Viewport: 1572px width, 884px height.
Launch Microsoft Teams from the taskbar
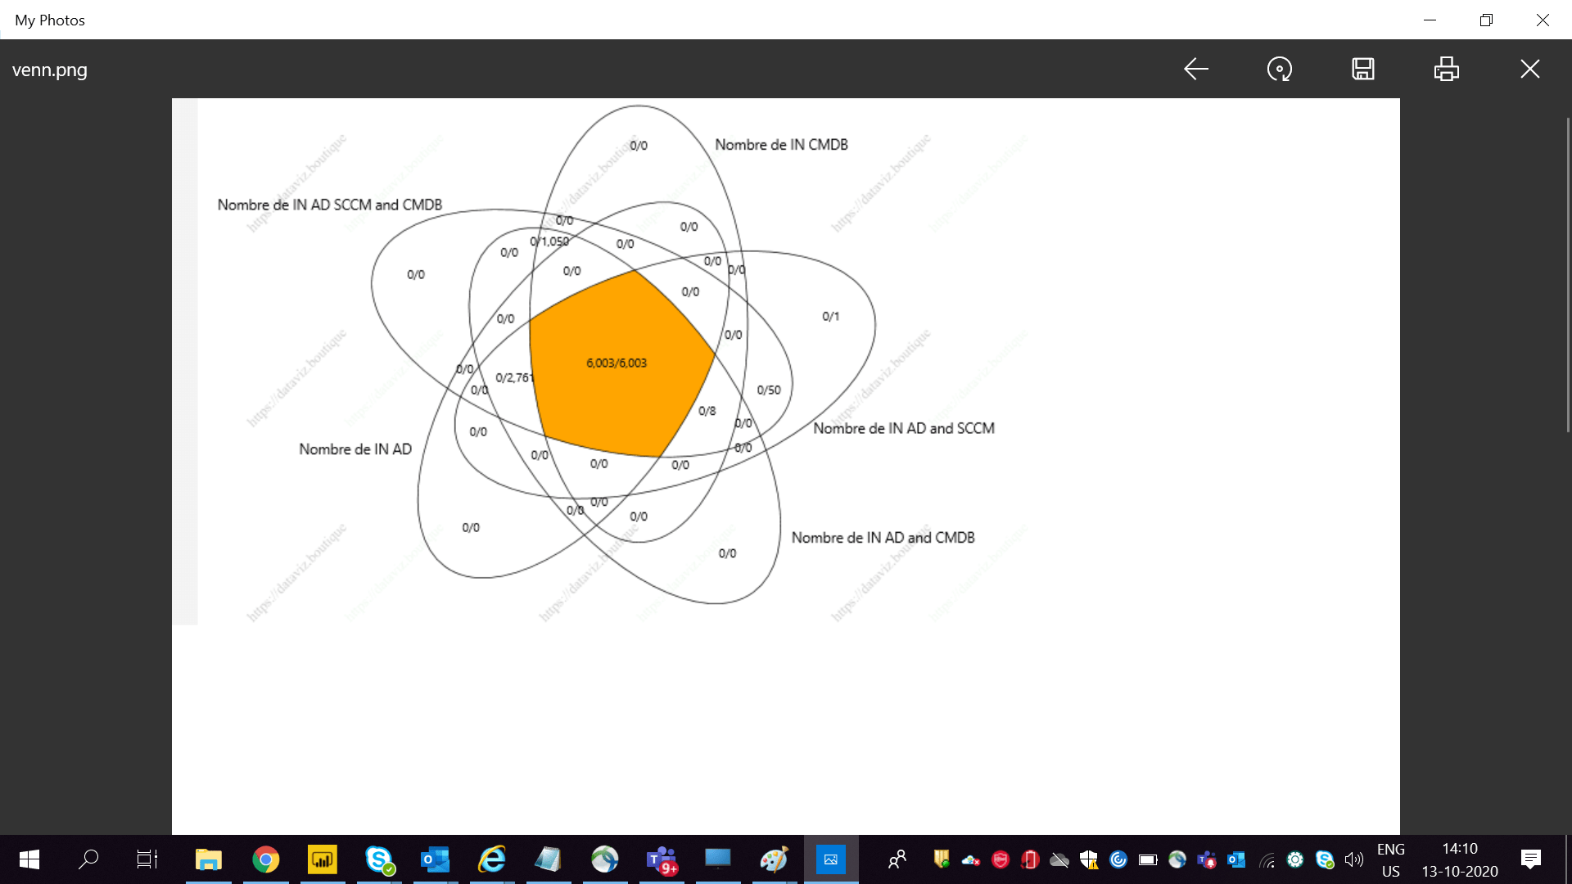click(x=662, y=859)
